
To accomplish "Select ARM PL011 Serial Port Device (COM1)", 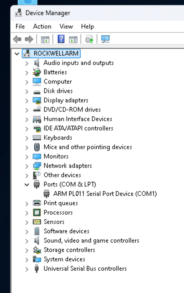I will (105, 194).
